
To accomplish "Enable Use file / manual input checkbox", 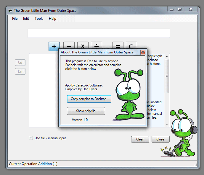I will (x=31, y=138).
